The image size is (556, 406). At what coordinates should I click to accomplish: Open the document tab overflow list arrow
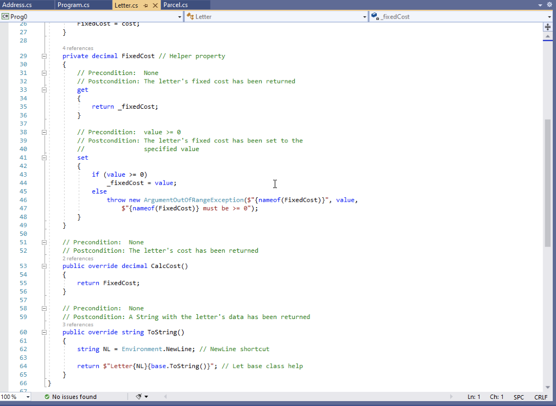click(540, 5)
